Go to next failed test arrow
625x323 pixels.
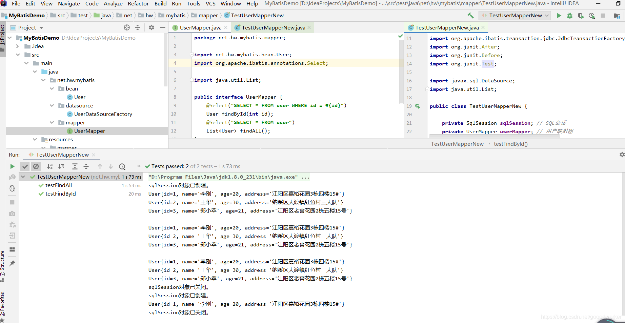click(111, 166)
